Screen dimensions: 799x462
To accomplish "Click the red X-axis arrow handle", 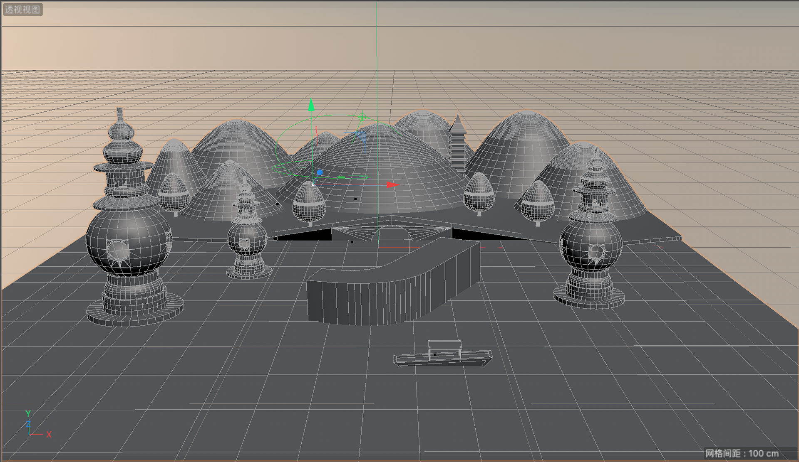I will [x=392, y=185].
